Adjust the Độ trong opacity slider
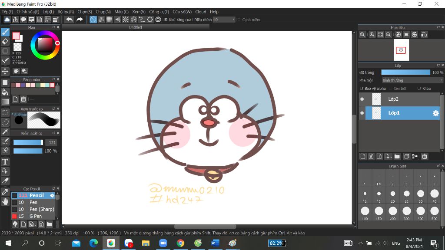The height and width of the screenshot is (250, 445). [x=406, y=72]
